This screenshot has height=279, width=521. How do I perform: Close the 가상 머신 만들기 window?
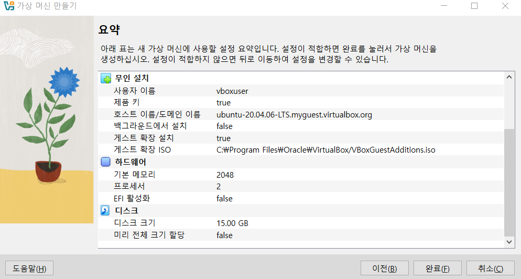pos(505,6)
